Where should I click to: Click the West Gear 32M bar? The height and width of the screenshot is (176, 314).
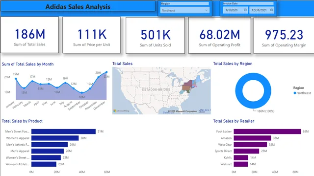(x=250, y=145)
